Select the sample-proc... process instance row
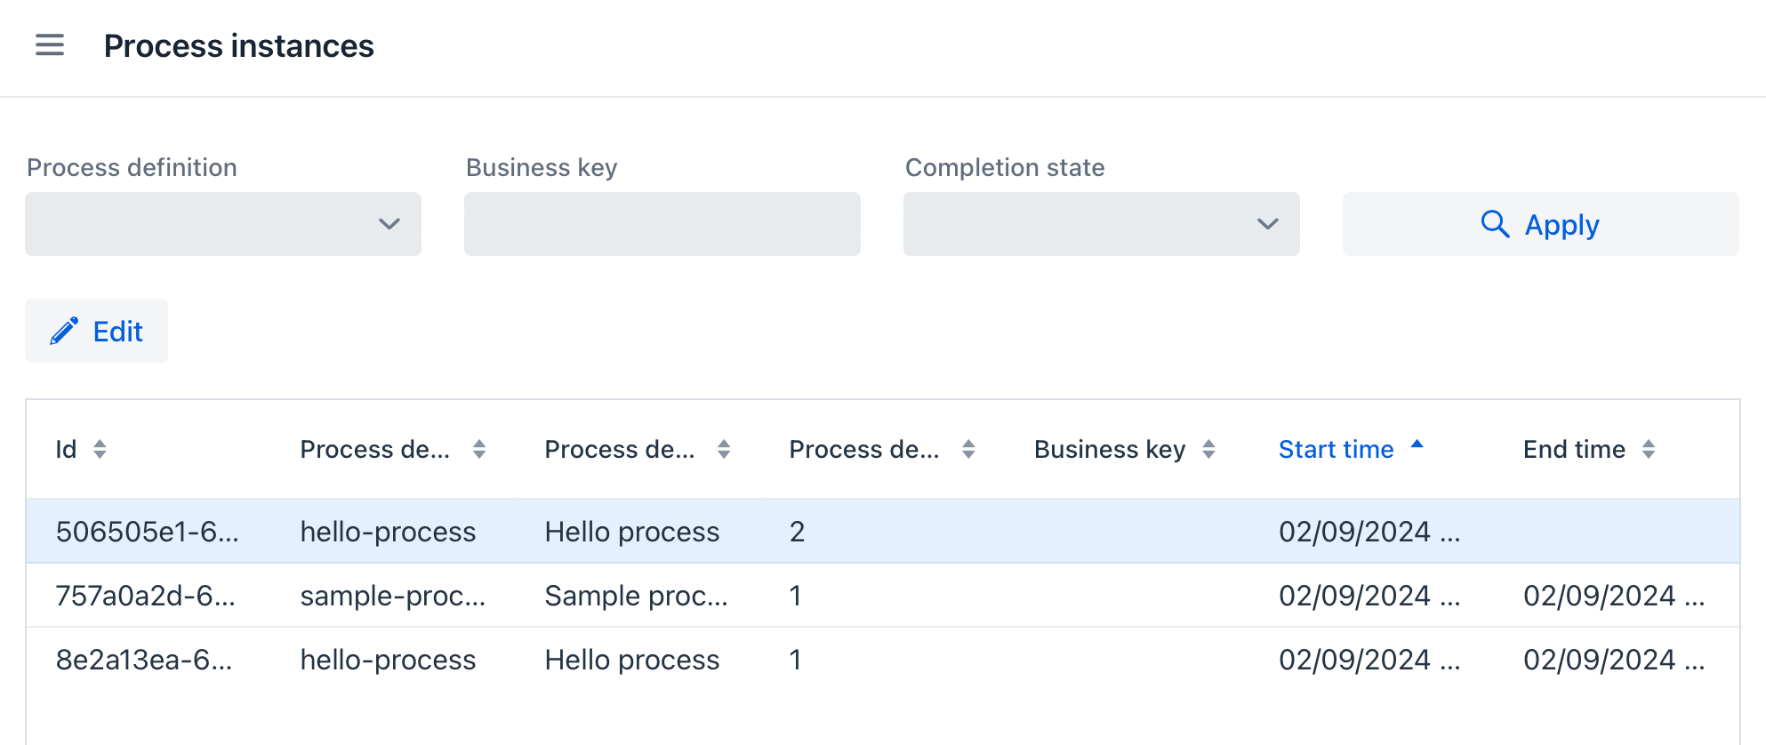 point(392,596)
